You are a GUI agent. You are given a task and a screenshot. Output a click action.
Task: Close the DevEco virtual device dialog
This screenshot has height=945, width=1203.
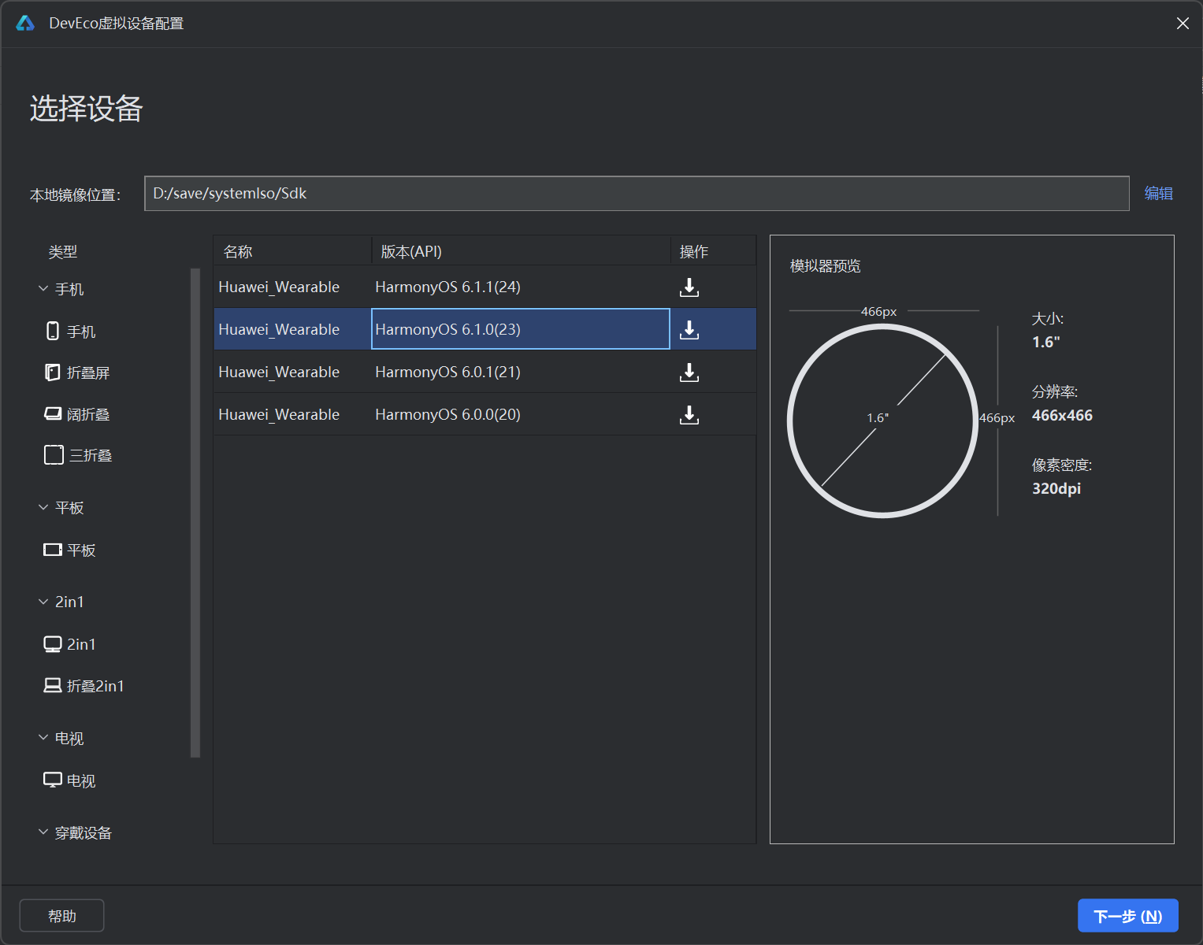[x=1183, y=24]
